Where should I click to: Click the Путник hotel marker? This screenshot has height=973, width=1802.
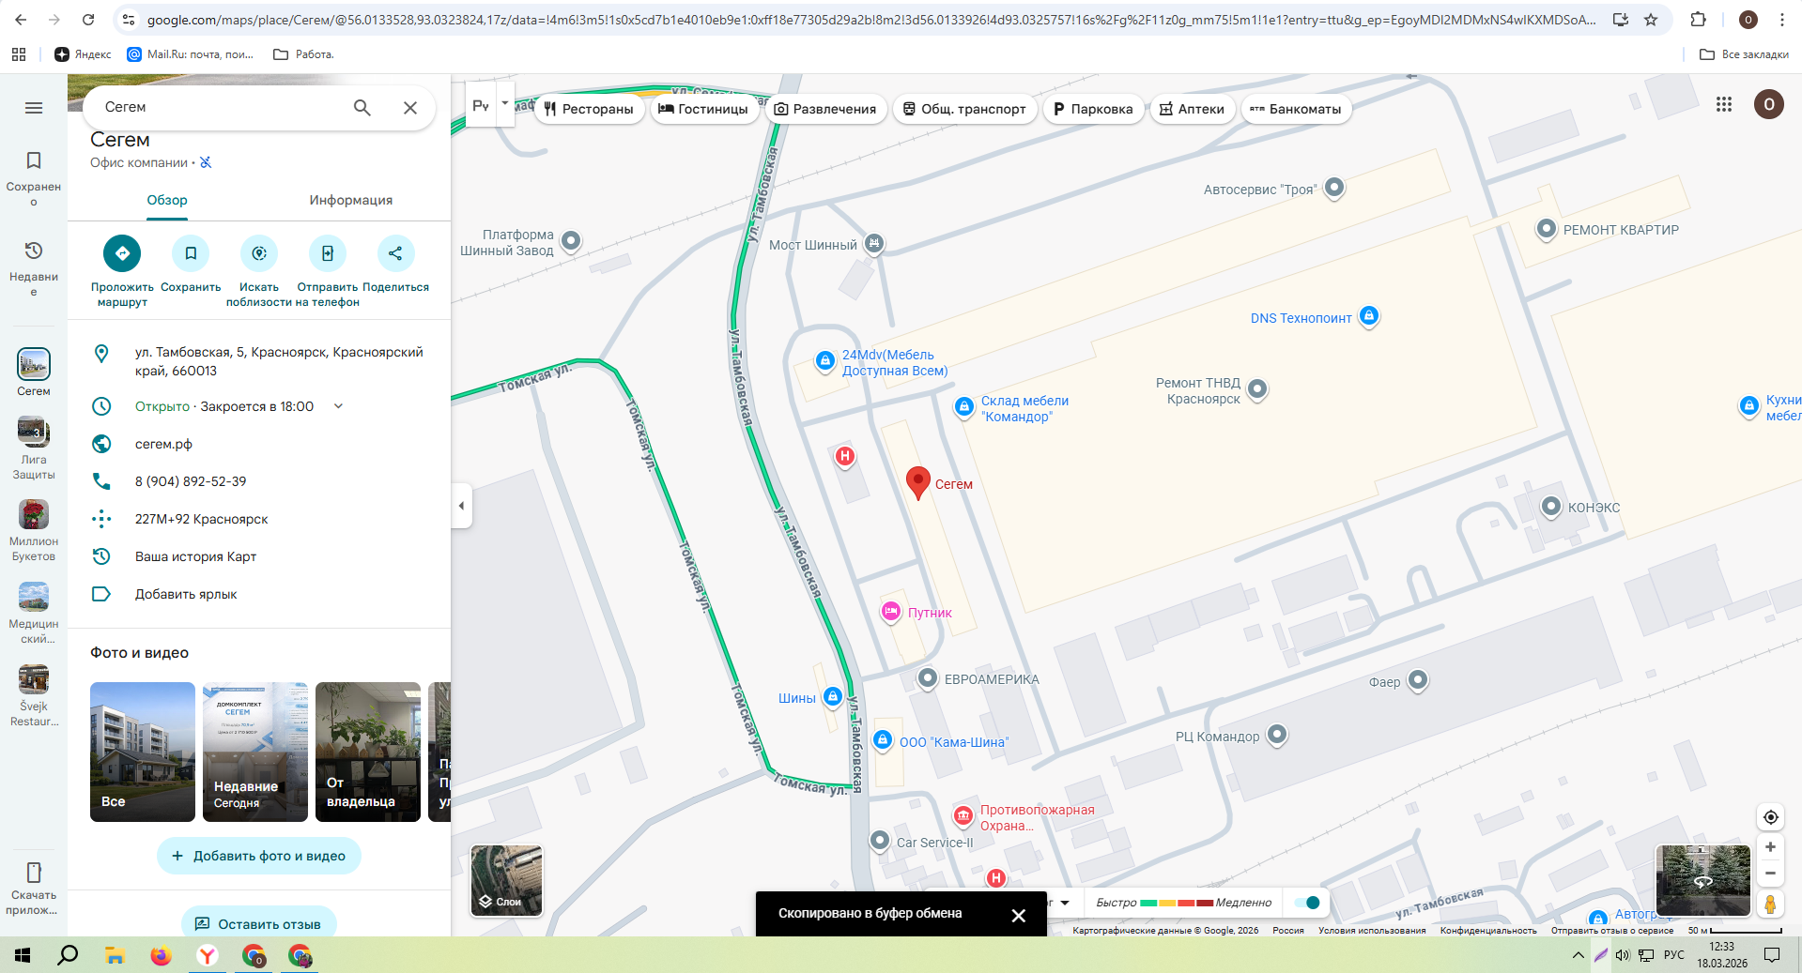click(x=891, y=612)
